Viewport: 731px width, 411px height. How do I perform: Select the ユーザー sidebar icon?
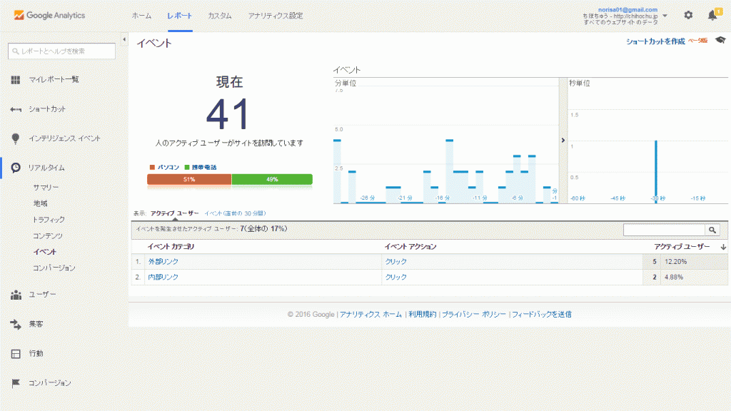14,294
